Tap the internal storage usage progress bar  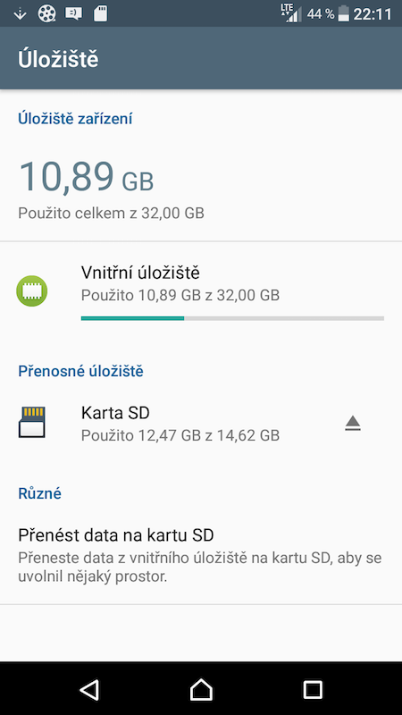[x=232, y=318]
